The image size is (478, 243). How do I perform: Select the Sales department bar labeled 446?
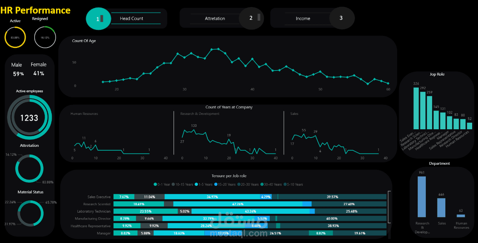(441, 208)
